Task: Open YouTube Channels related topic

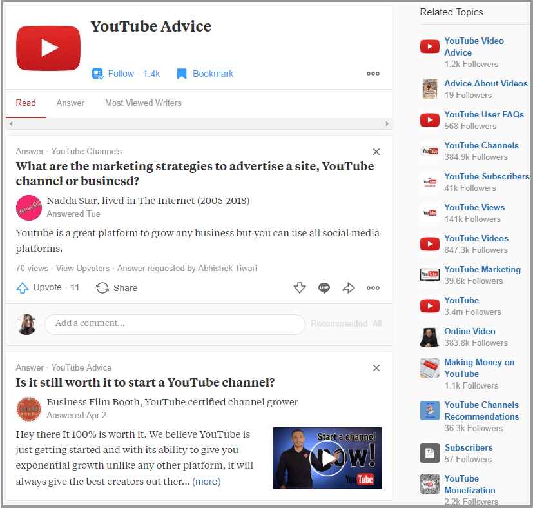Action: [x=481, y=145]
